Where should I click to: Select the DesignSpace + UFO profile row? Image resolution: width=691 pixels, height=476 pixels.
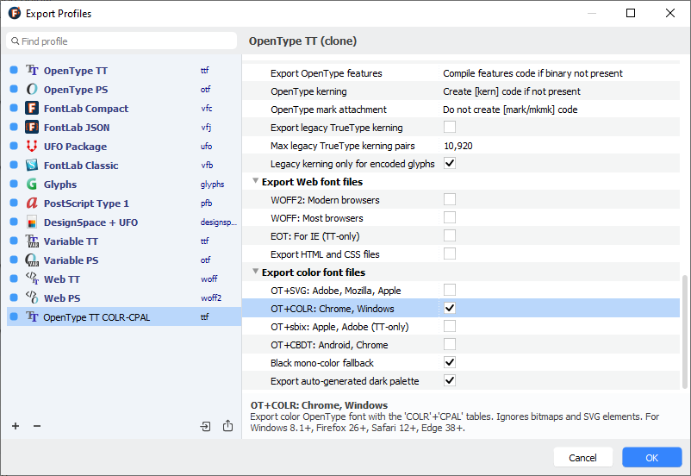pos(124,222)
